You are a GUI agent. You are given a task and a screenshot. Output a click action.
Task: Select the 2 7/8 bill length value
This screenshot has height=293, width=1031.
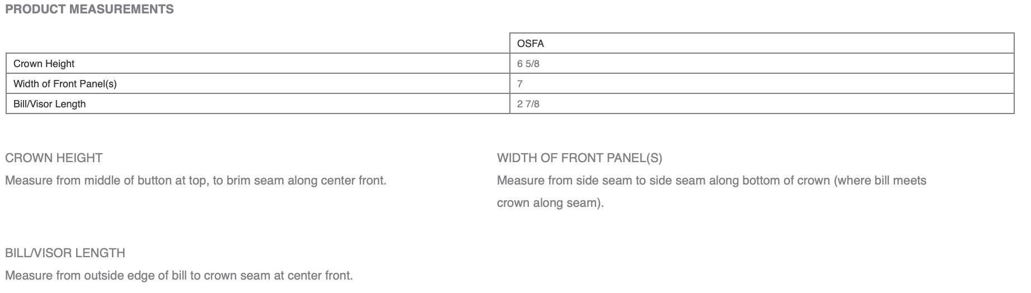[528, 104]
